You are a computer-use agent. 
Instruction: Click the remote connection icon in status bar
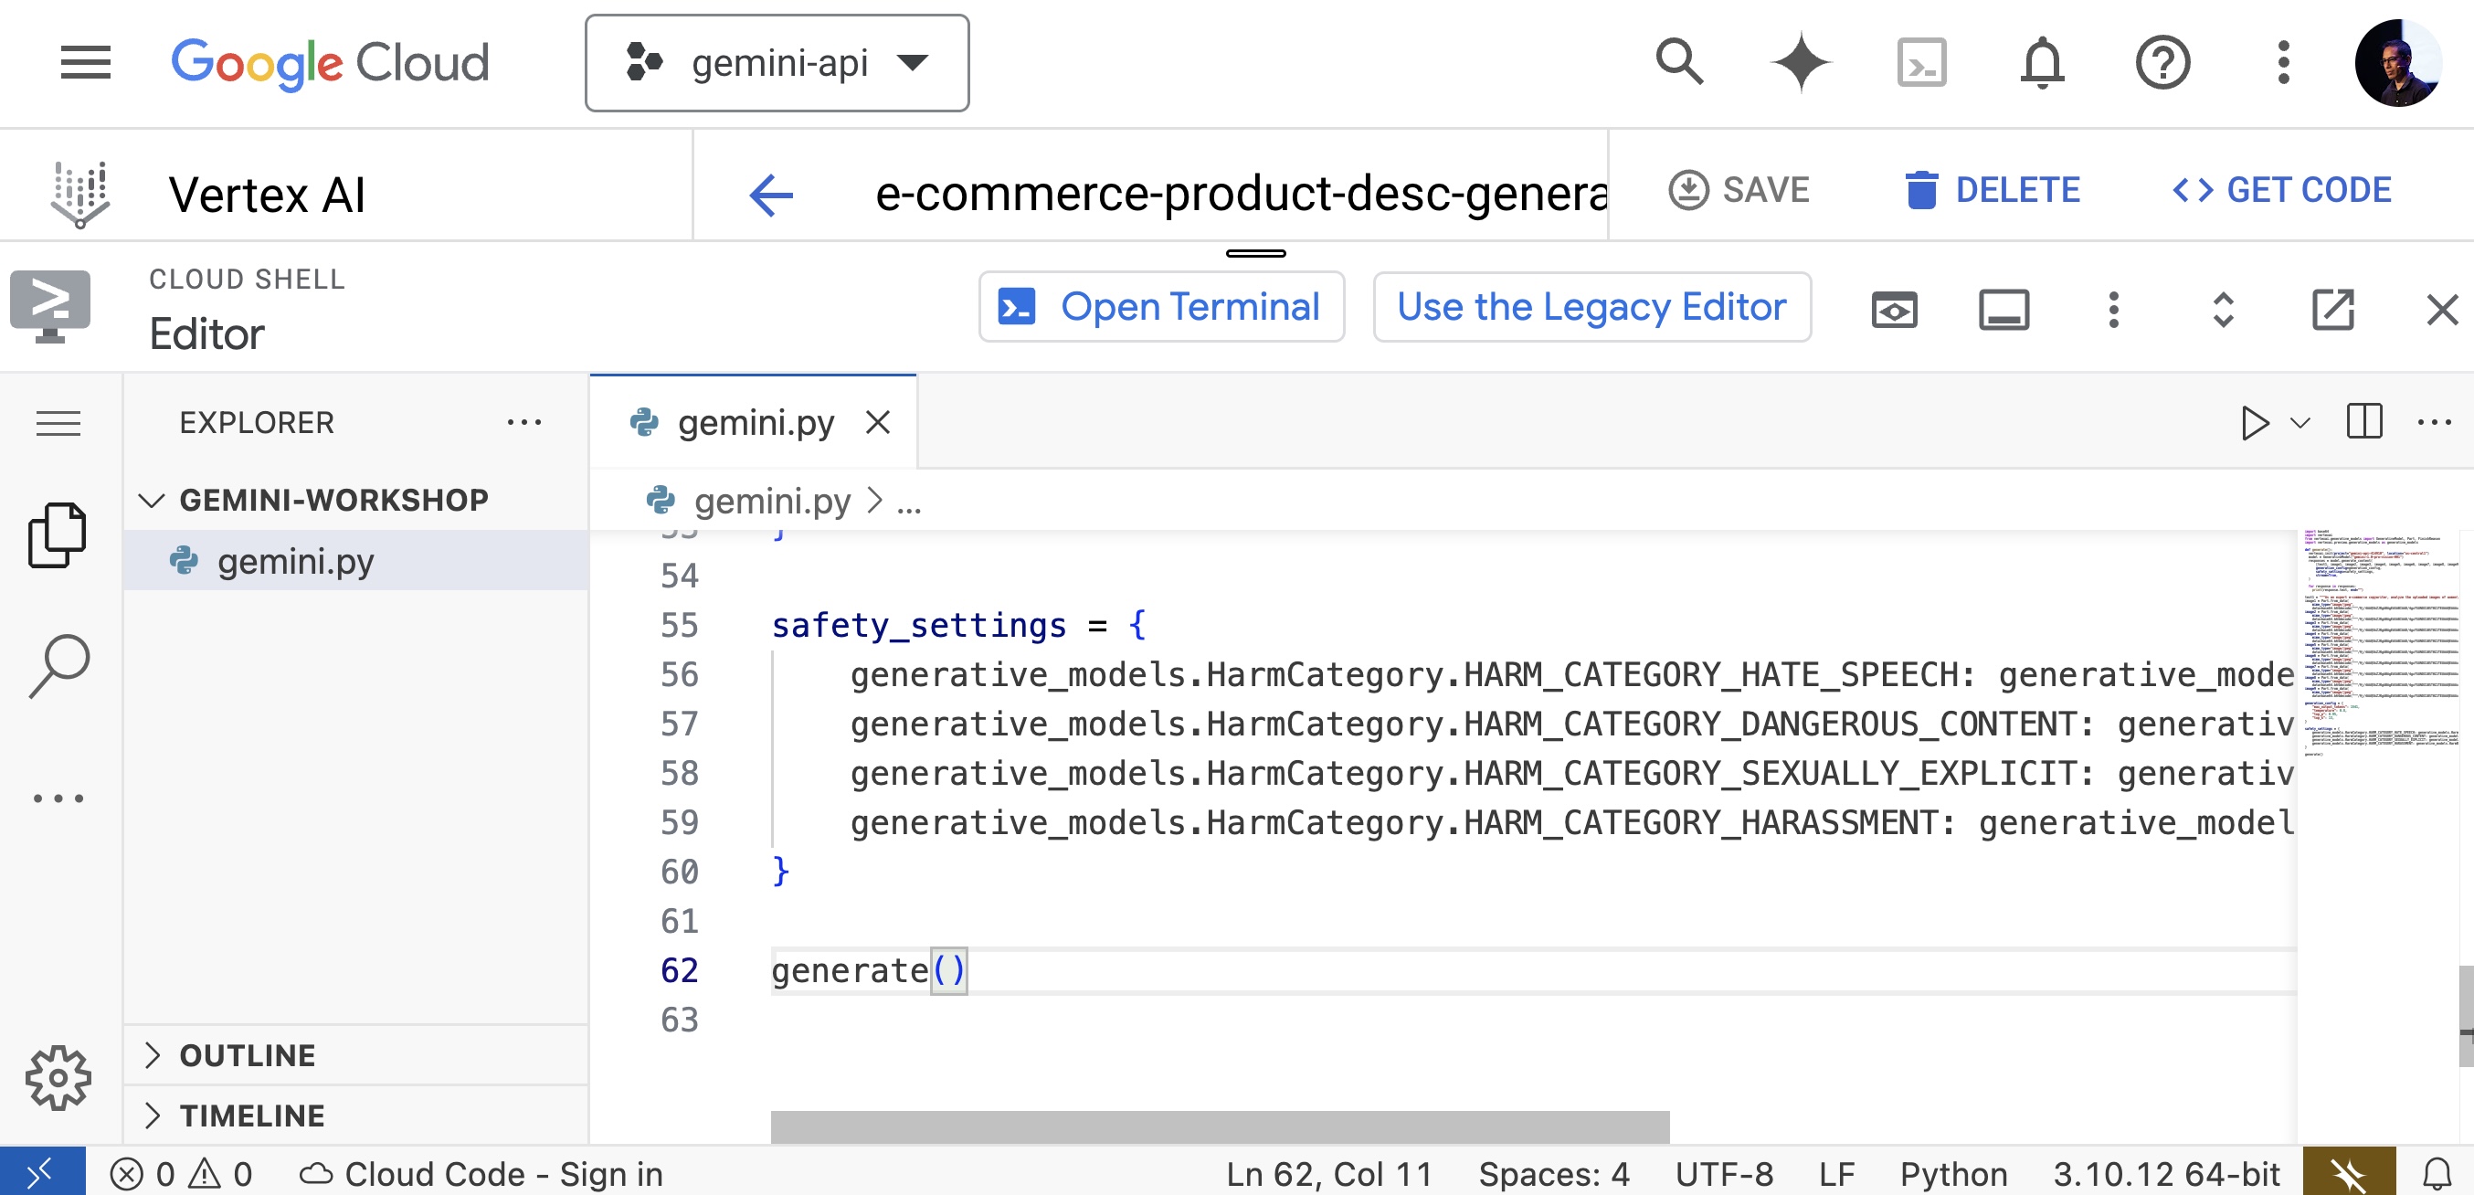tap(38, 1172)
